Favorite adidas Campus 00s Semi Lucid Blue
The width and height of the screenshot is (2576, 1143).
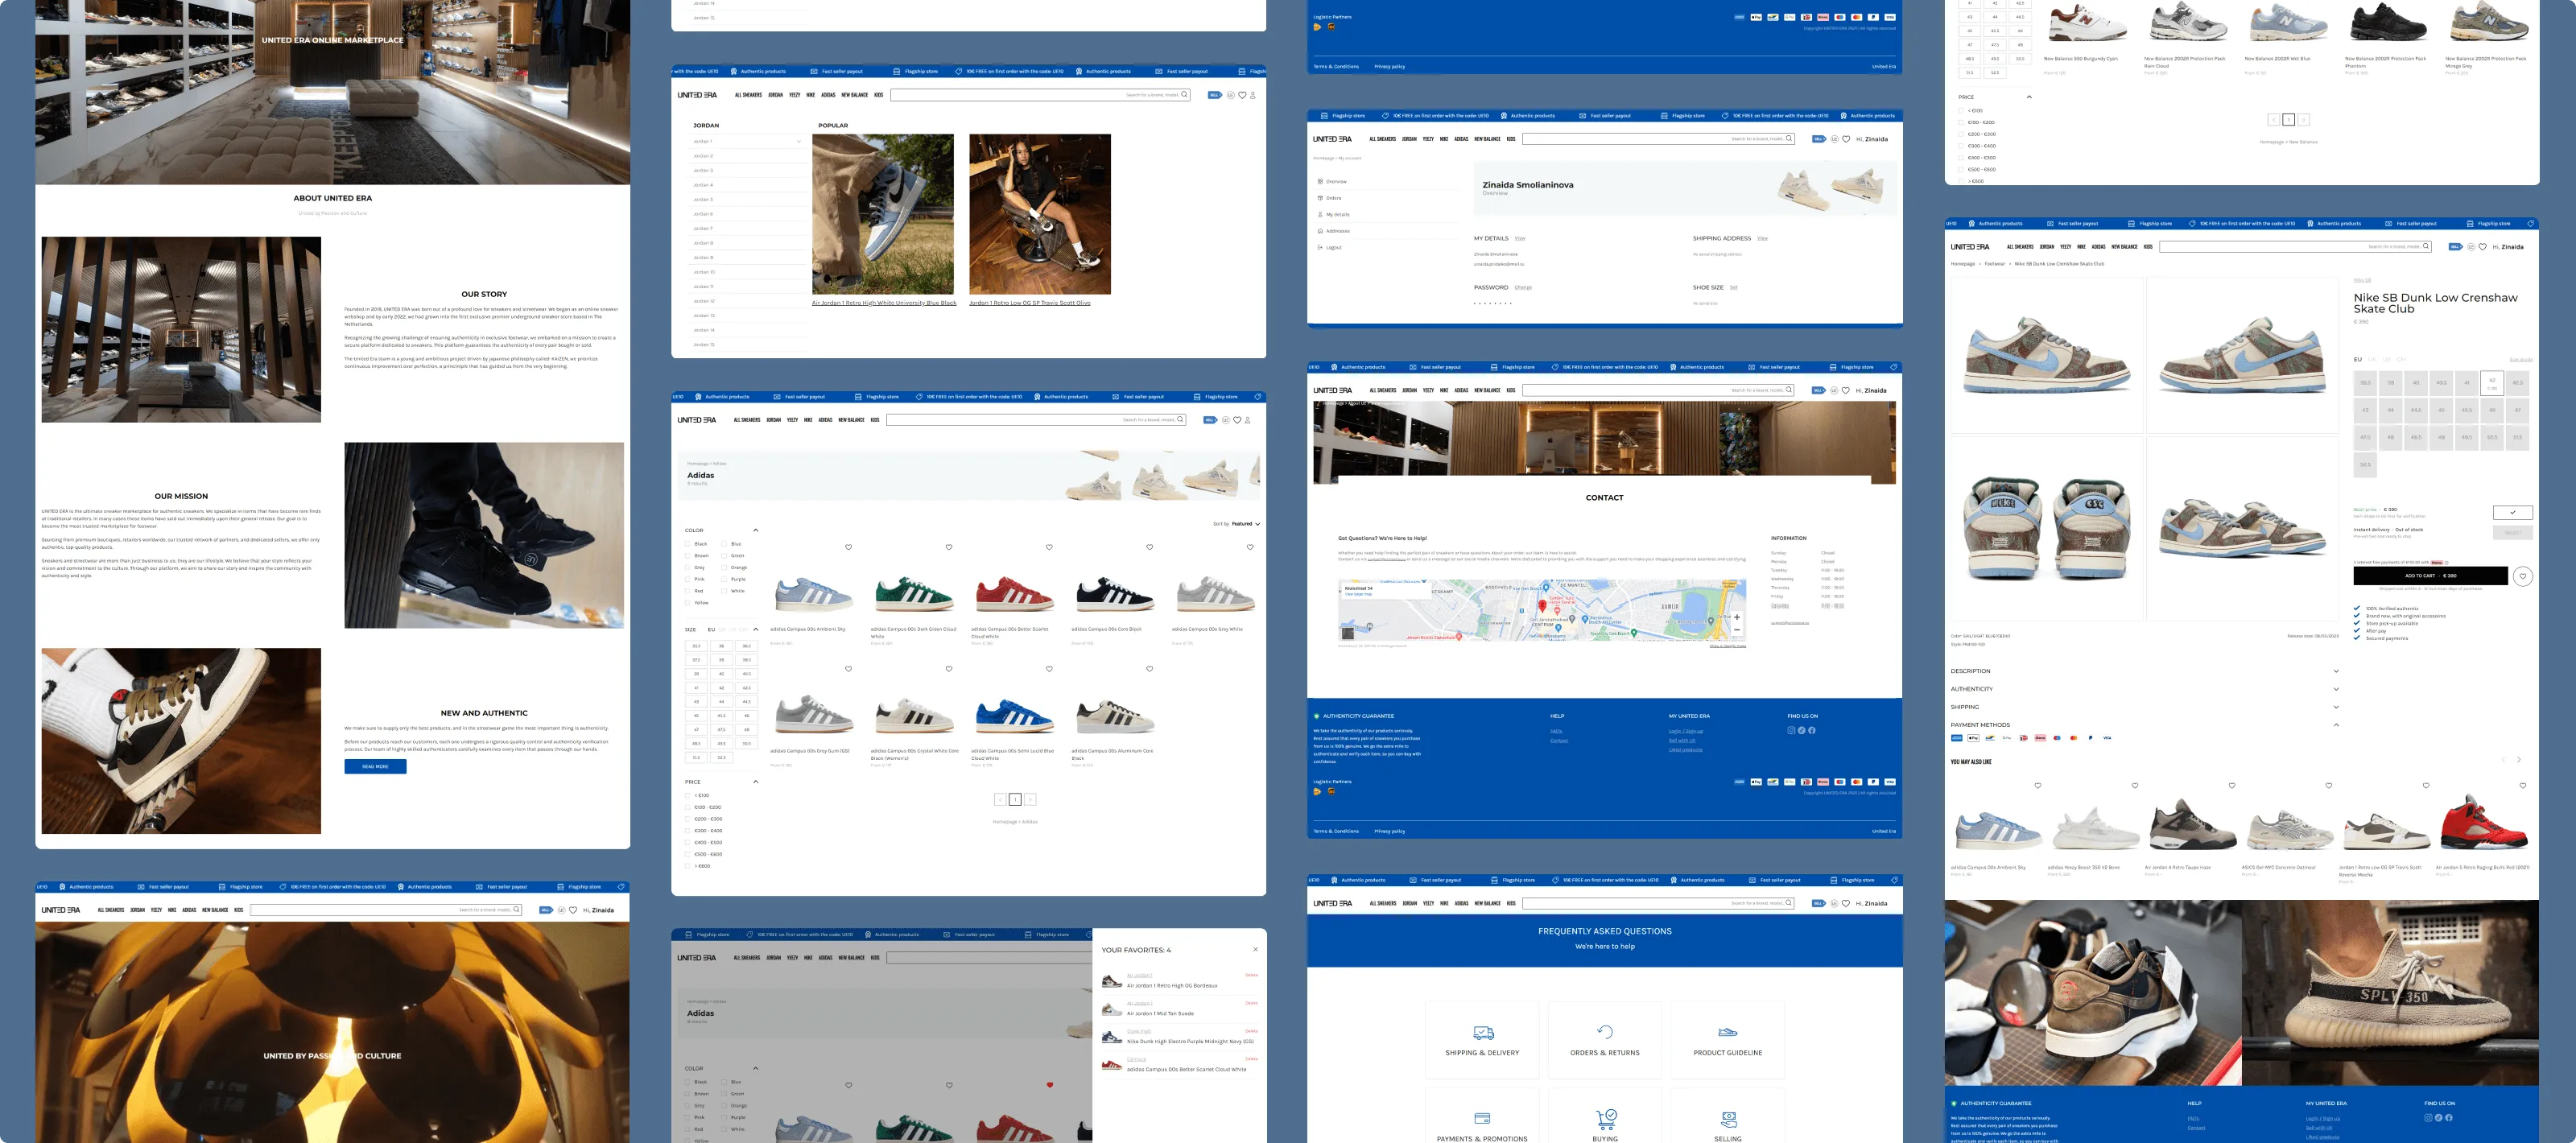click(1049, 669)
